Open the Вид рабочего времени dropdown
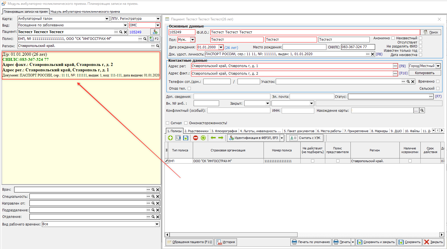The width and height of the screenshot is (447, 249). click(x=157, y=224)
